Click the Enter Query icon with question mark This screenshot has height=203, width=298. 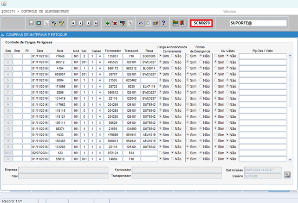pyautogui.click(x=54, y=23)
